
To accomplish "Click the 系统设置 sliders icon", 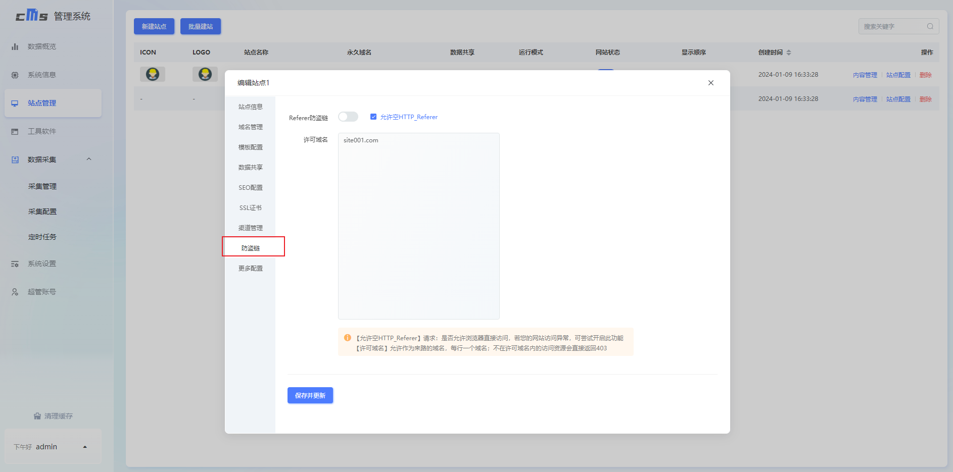I will pos(15,264).
